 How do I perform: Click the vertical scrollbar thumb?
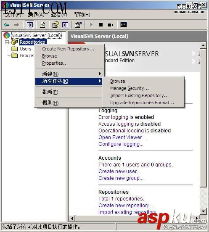tap(204, 119)
